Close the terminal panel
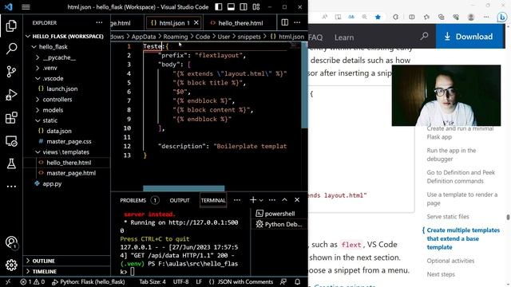511x287 pixels. [x=297, y=200]
